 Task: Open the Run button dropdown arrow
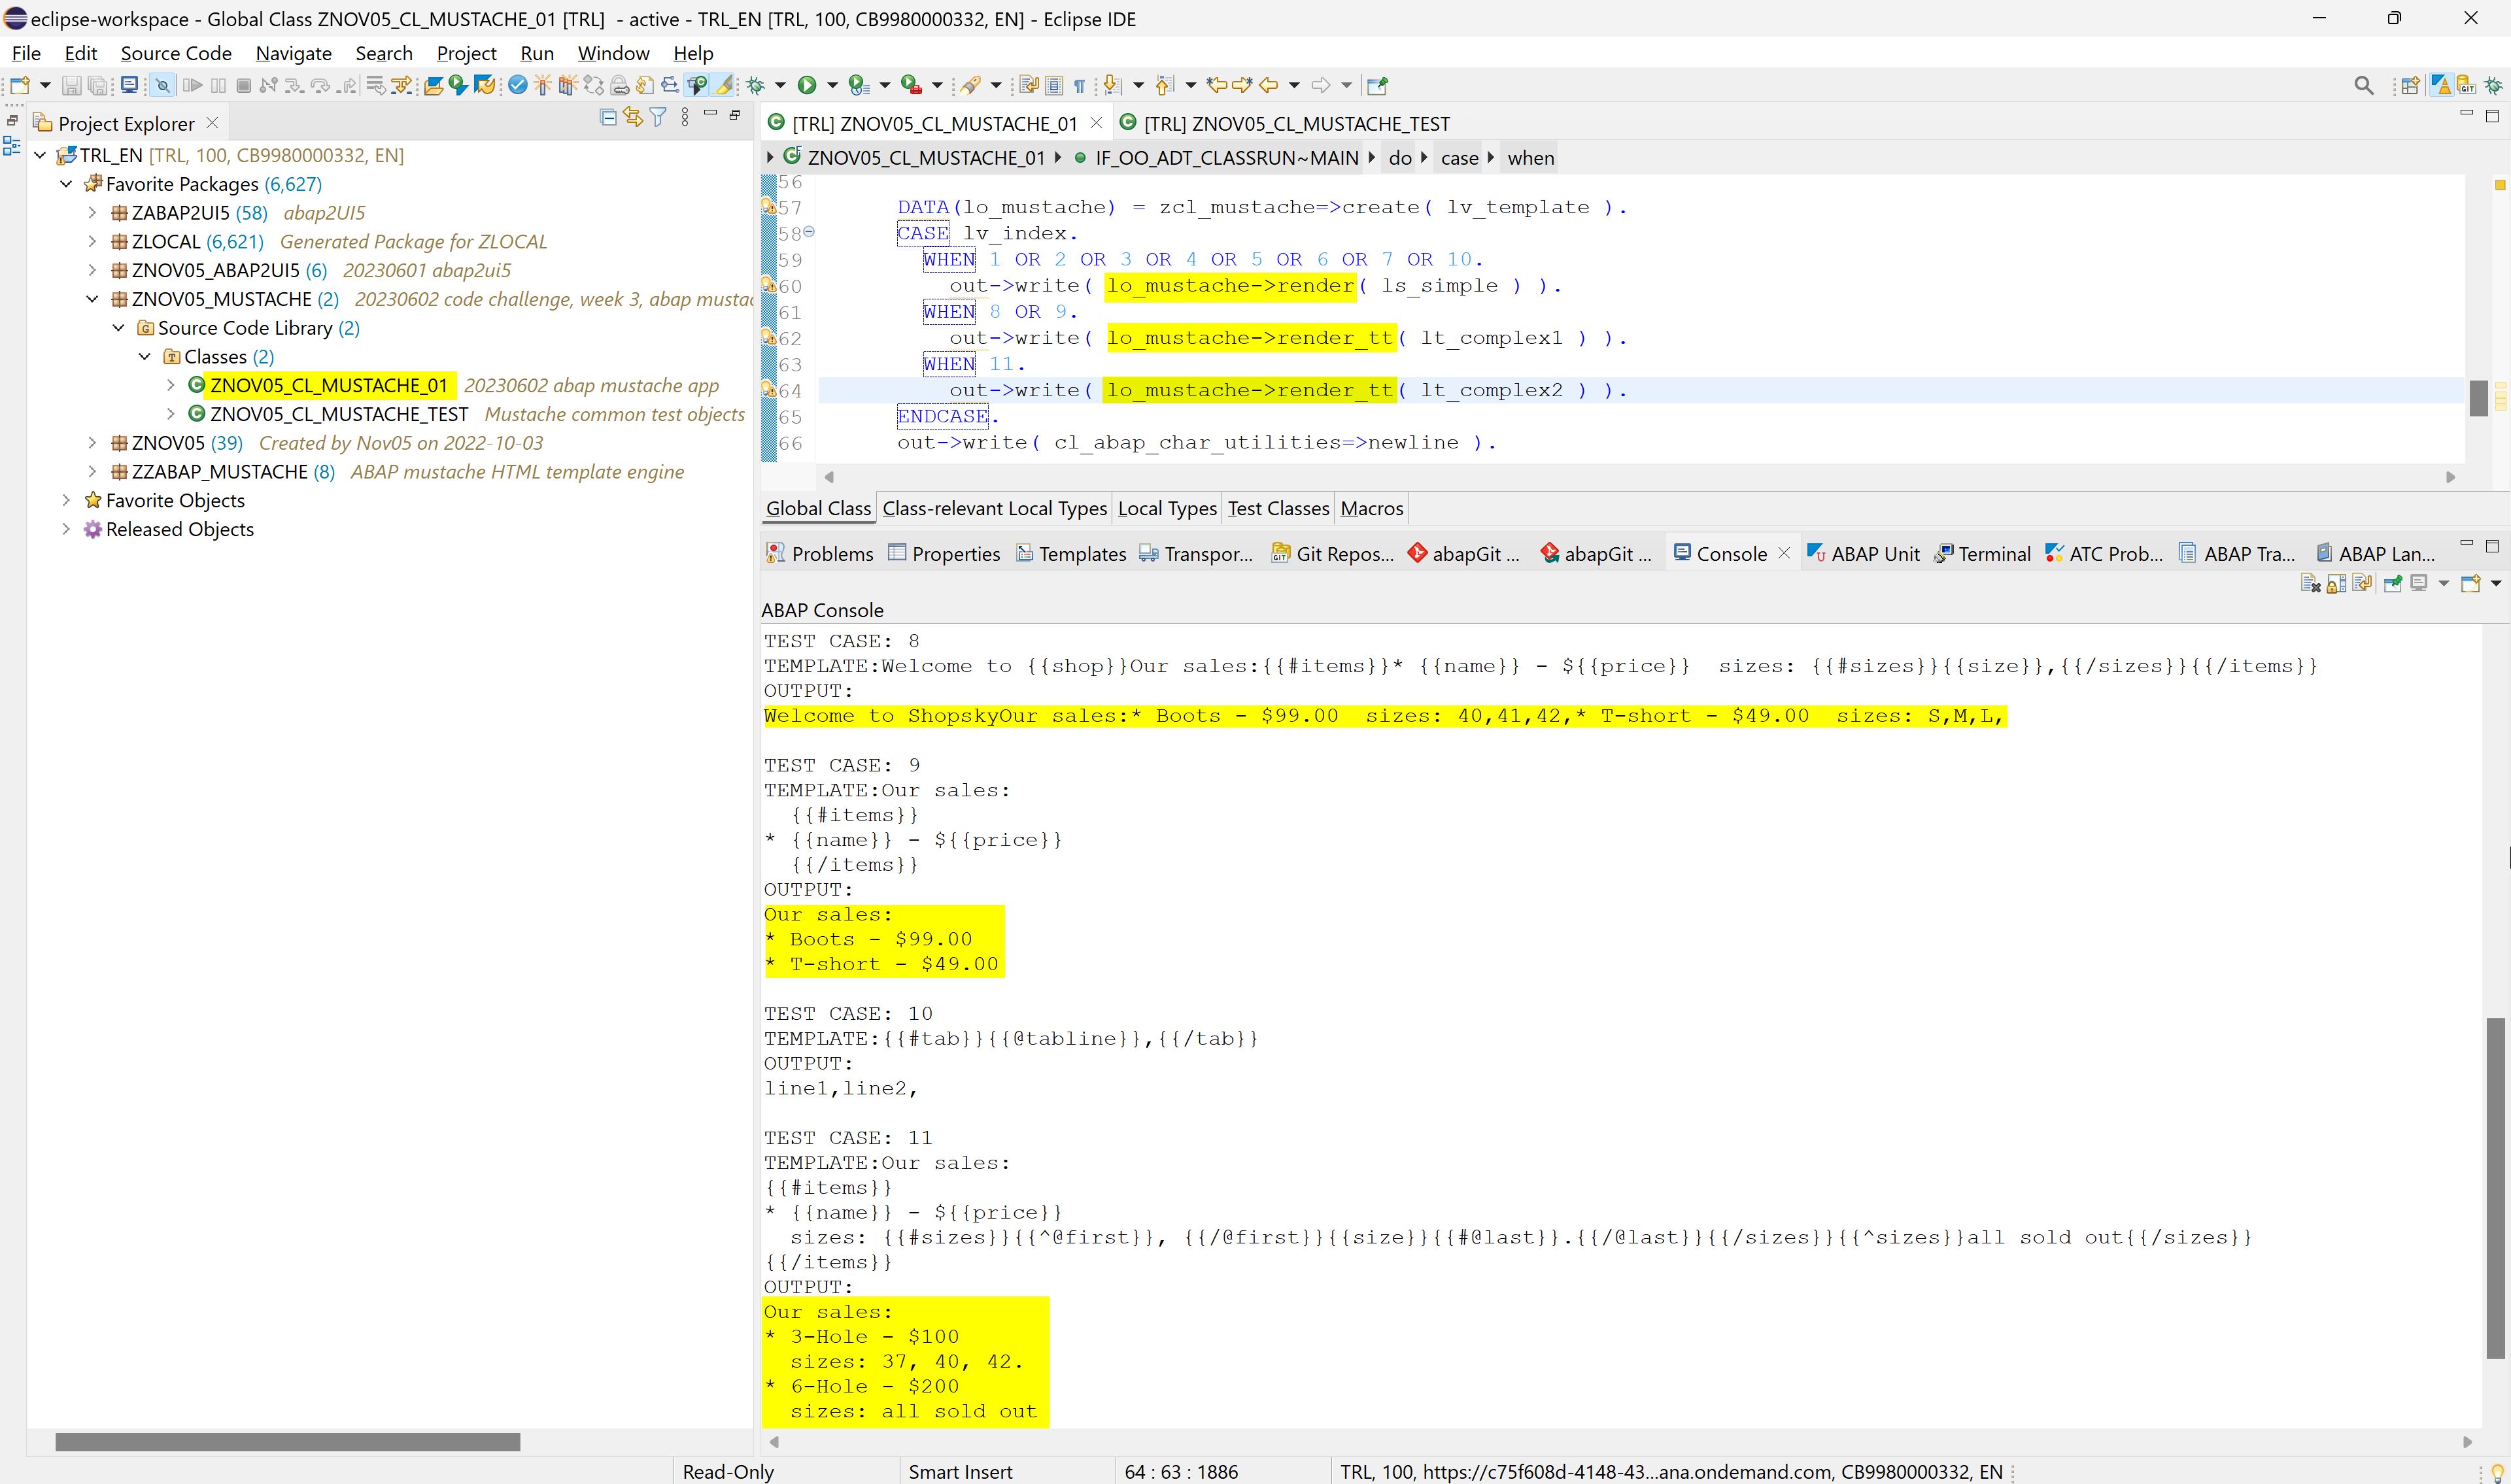point(832,85)
